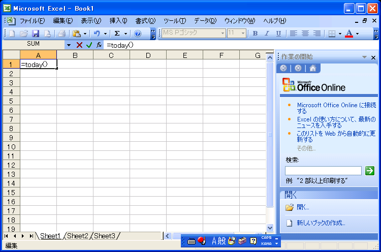Viewport: 381px width, 252px height.
Task: Select column C header
Action: pyautogui.click(x=111, y=55)
